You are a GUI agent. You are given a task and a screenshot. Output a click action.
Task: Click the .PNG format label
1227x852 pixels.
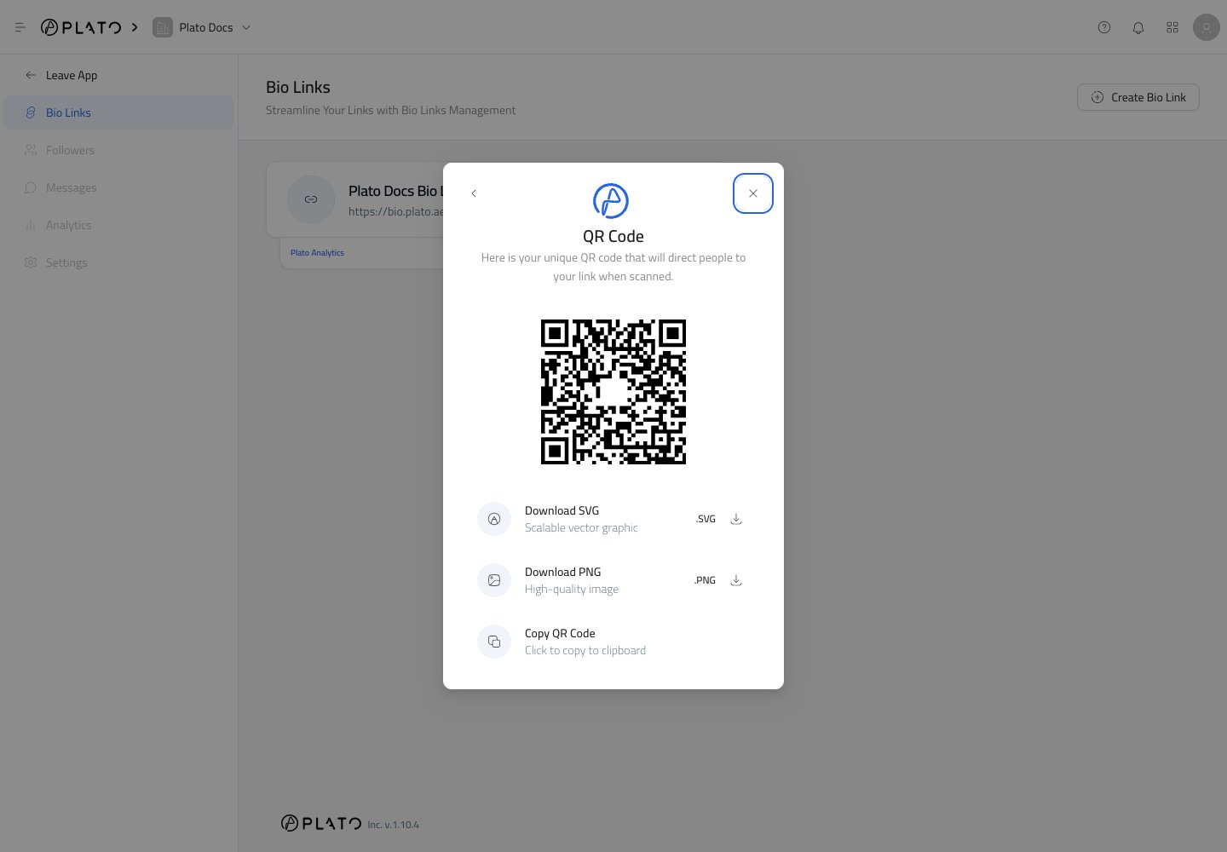pyautogui.click(x=705, y=580)
